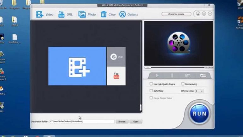The height and width of the screenshot is (137, 243).
Task: Click the Open destination folder button
Action: click(x=136, y=121)
